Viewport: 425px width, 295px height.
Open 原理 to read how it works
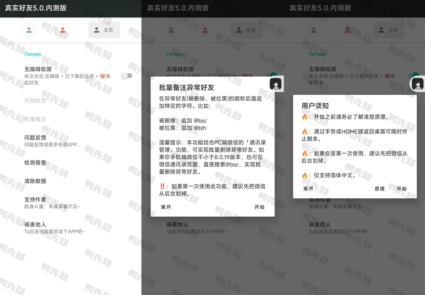point(380,188)
